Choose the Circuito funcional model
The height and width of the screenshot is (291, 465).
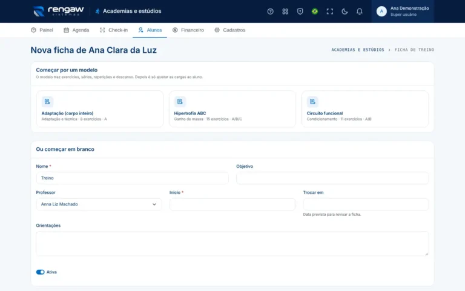coord(364,109)
